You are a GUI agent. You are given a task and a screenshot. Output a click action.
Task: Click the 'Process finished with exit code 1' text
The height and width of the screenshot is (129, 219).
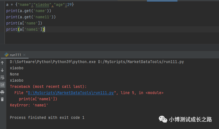pyautogui.click(x=47, y=117)
